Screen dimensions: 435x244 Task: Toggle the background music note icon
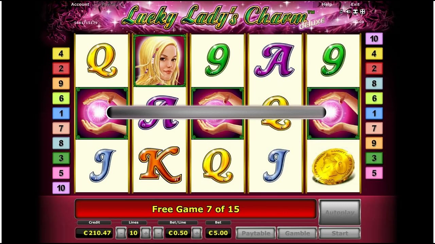[341, 12]
